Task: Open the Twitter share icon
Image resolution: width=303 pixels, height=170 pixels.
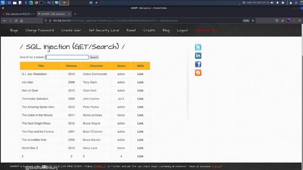Action: [198, 47]
